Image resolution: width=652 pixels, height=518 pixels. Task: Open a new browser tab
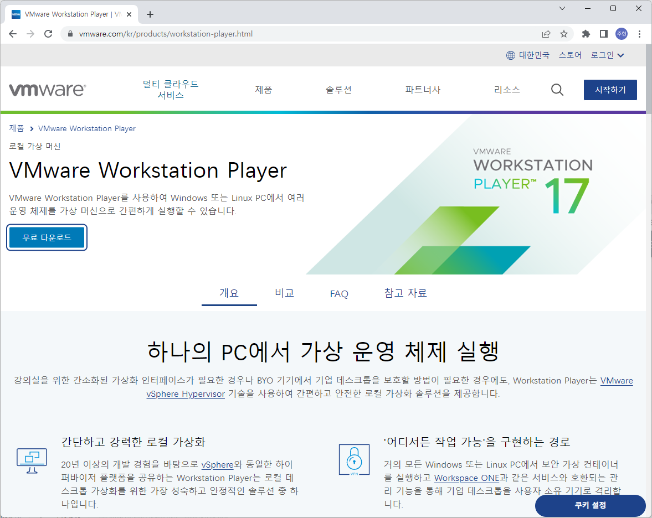click(150, 14)
